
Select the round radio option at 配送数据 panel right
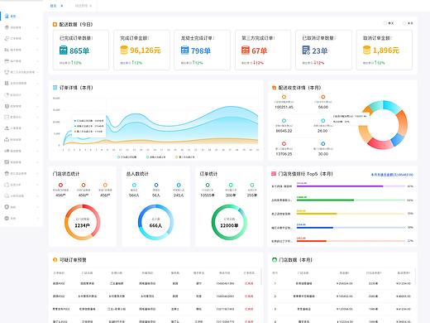click(x=404, y=23)
